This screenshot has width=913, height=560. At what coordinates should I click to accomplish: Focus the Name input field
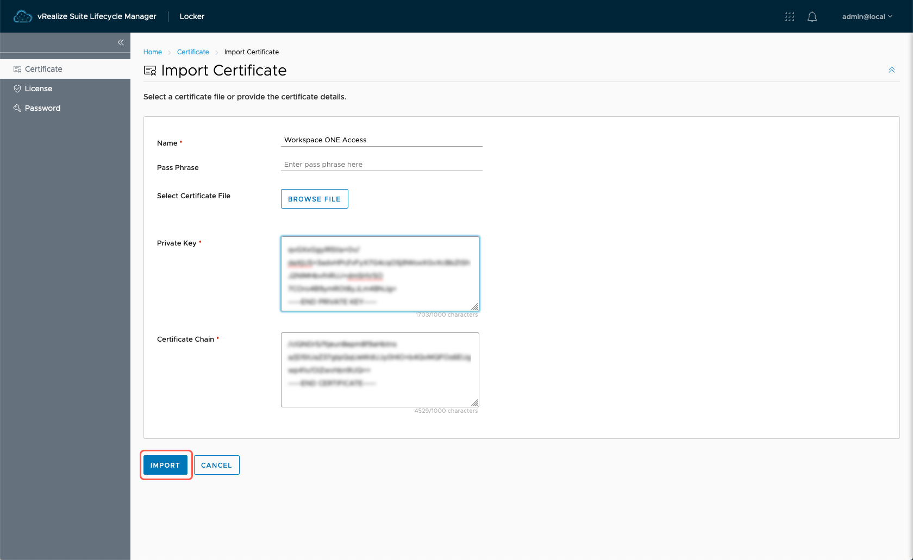click(382, 140)
